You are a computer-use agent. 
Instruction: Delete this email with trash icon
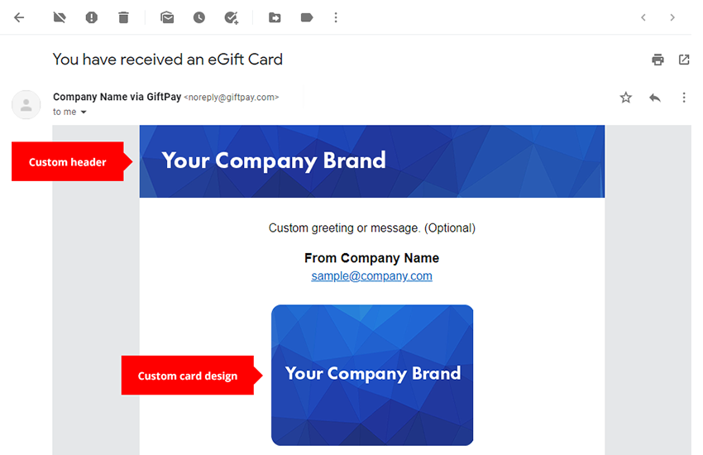click(x=123, y=17)
